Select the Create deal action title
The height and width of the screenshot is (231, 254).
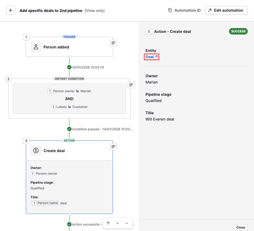pyautogui.click(x=54, y=151)
